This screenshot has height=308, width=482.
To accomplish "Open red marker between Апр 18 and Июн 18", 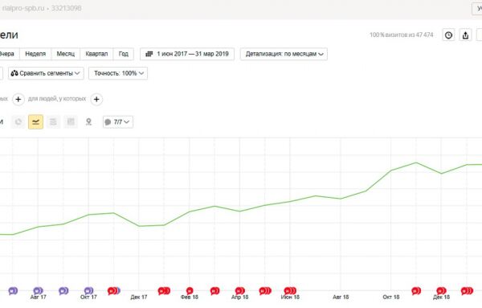I will (x=265, y=290).
